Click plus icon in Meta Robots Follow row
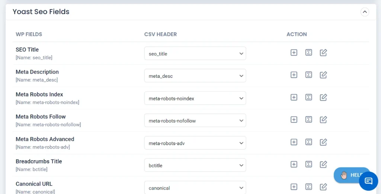The image size is (381, 194). click(x=294, y=119)
